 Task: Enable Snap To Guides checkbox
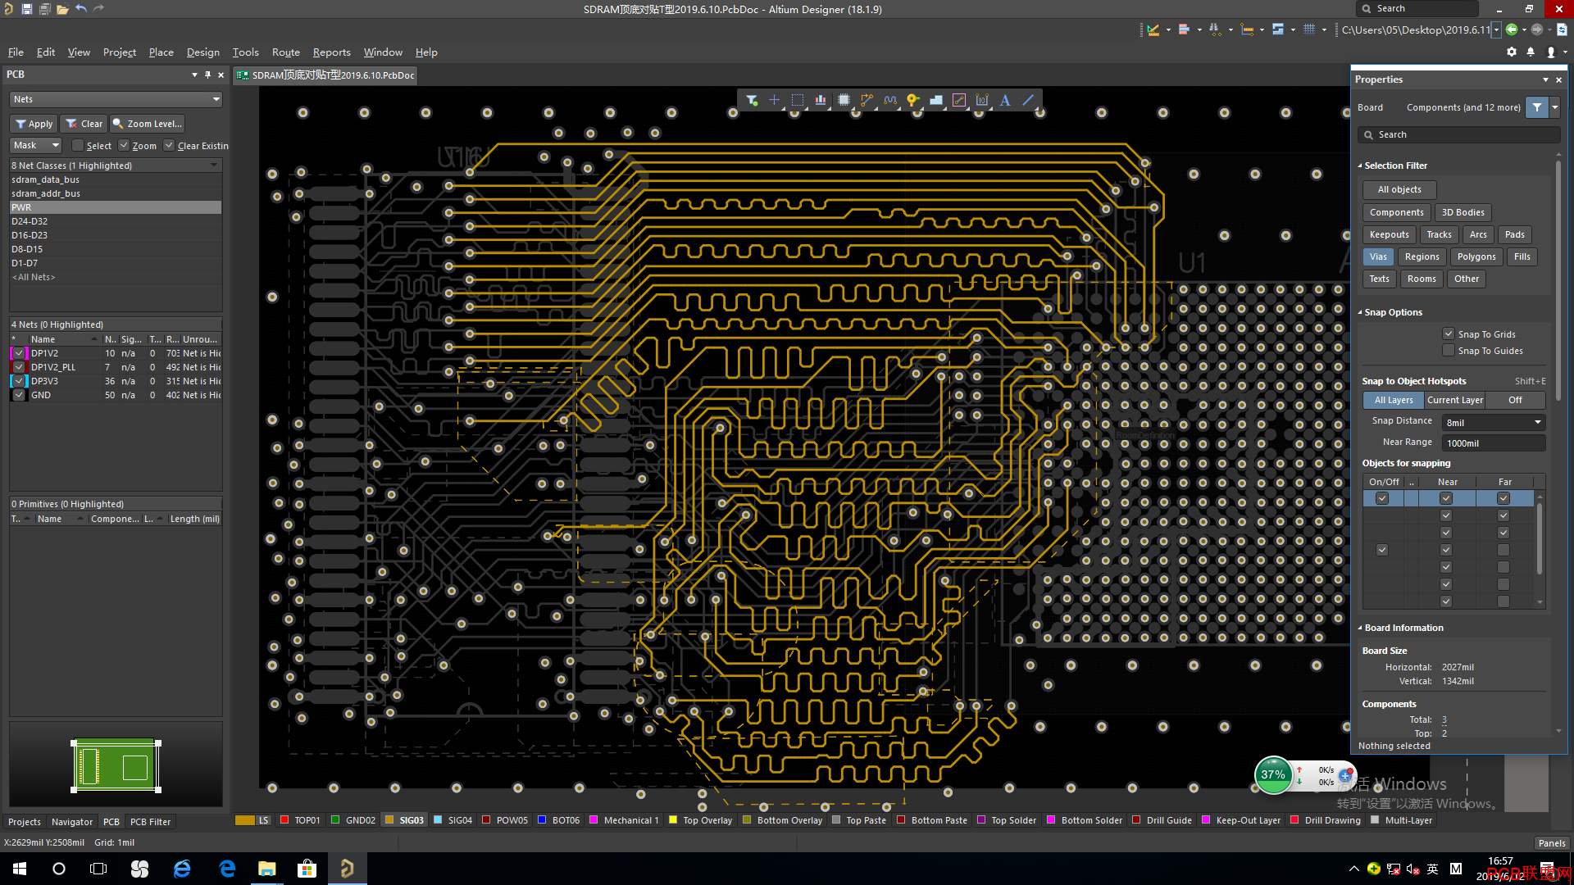[x=1449, y=351]
